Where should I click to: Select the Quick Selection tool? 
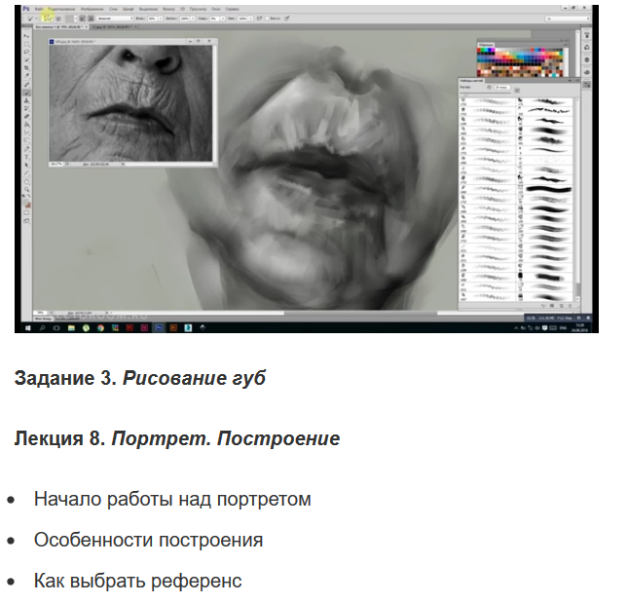[x=26, y=59]
